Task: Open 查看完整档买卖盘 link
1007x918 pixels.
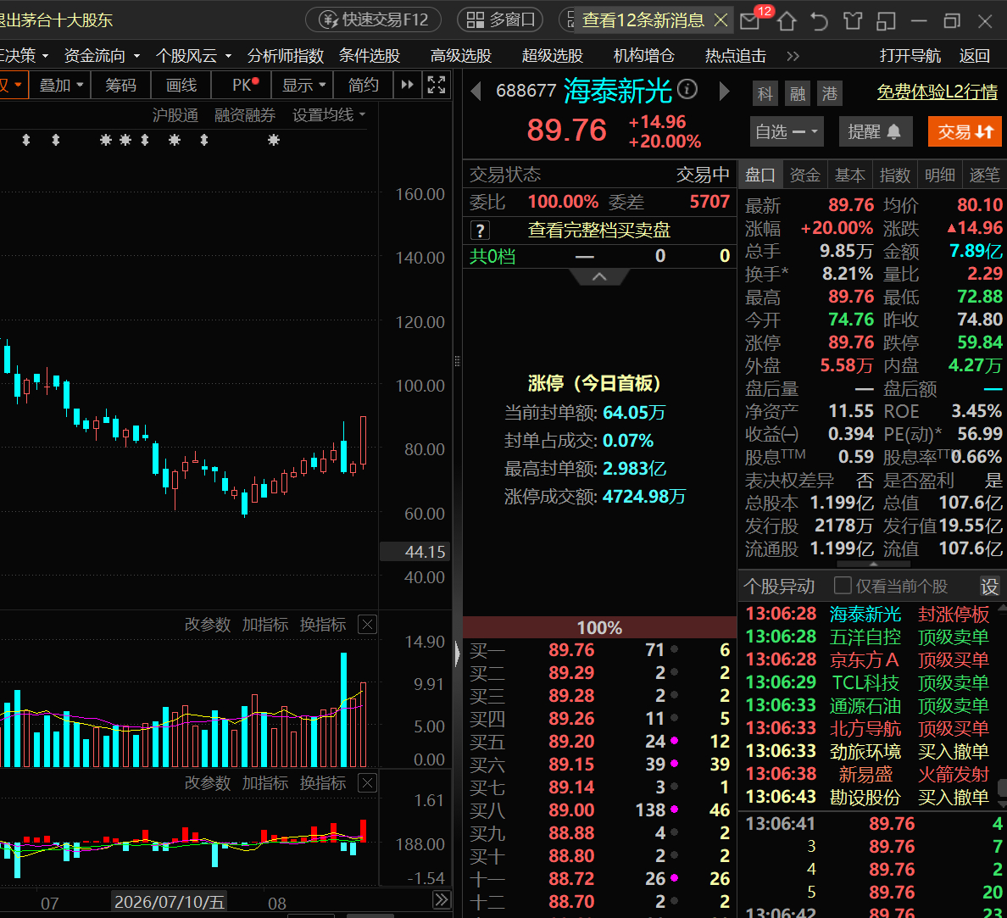Action: click(598, 230)
